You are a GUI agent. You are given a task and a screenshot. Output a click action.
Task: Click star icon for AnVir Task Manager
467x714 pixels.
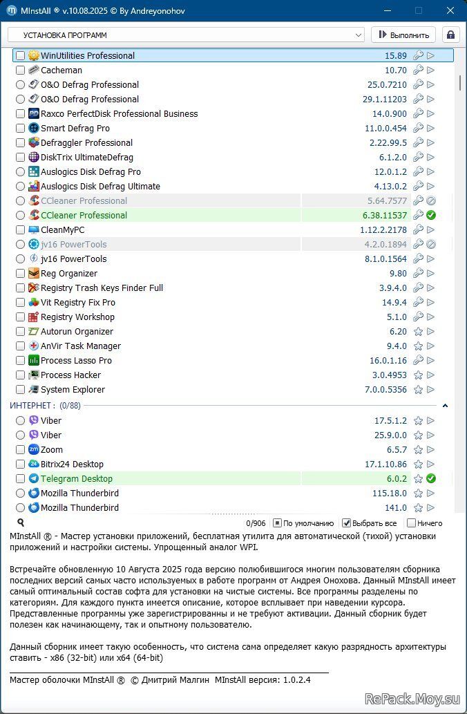pyautogui.click(x=418, y=346)
